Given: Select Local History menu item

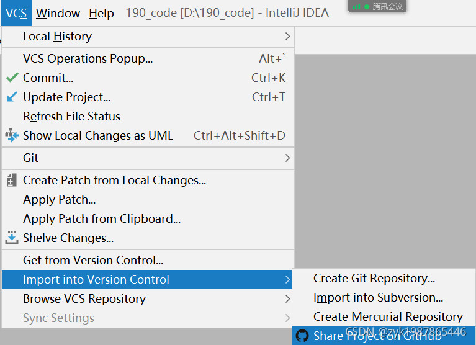Looking at the screenshot, I should (148, 37).
